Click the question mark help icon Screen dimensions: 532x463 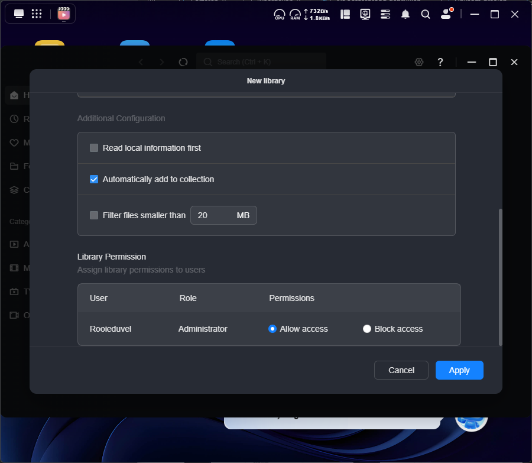(440, 62)
